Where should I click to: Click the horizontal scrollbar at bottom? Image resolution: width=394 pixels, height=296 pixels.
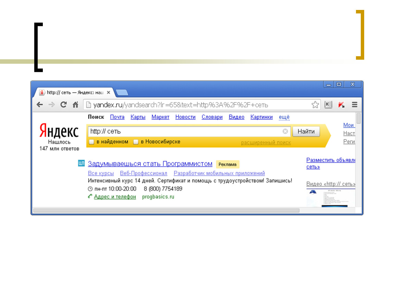click(x=166, y=210)
